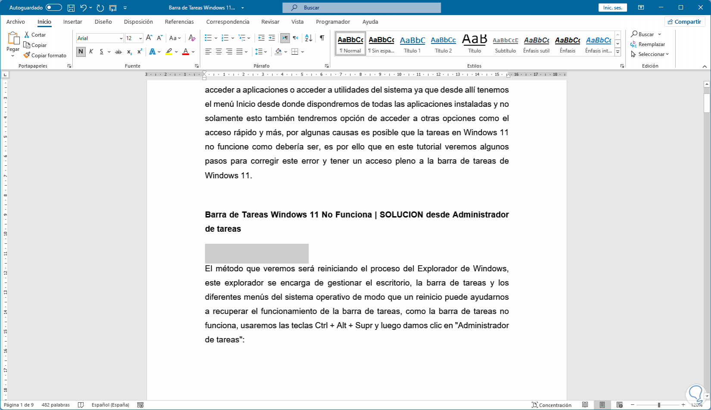The image size is (711, 410).
Task: Toggle Print Layout view in status bar
Action: click(x=602, y=405)
